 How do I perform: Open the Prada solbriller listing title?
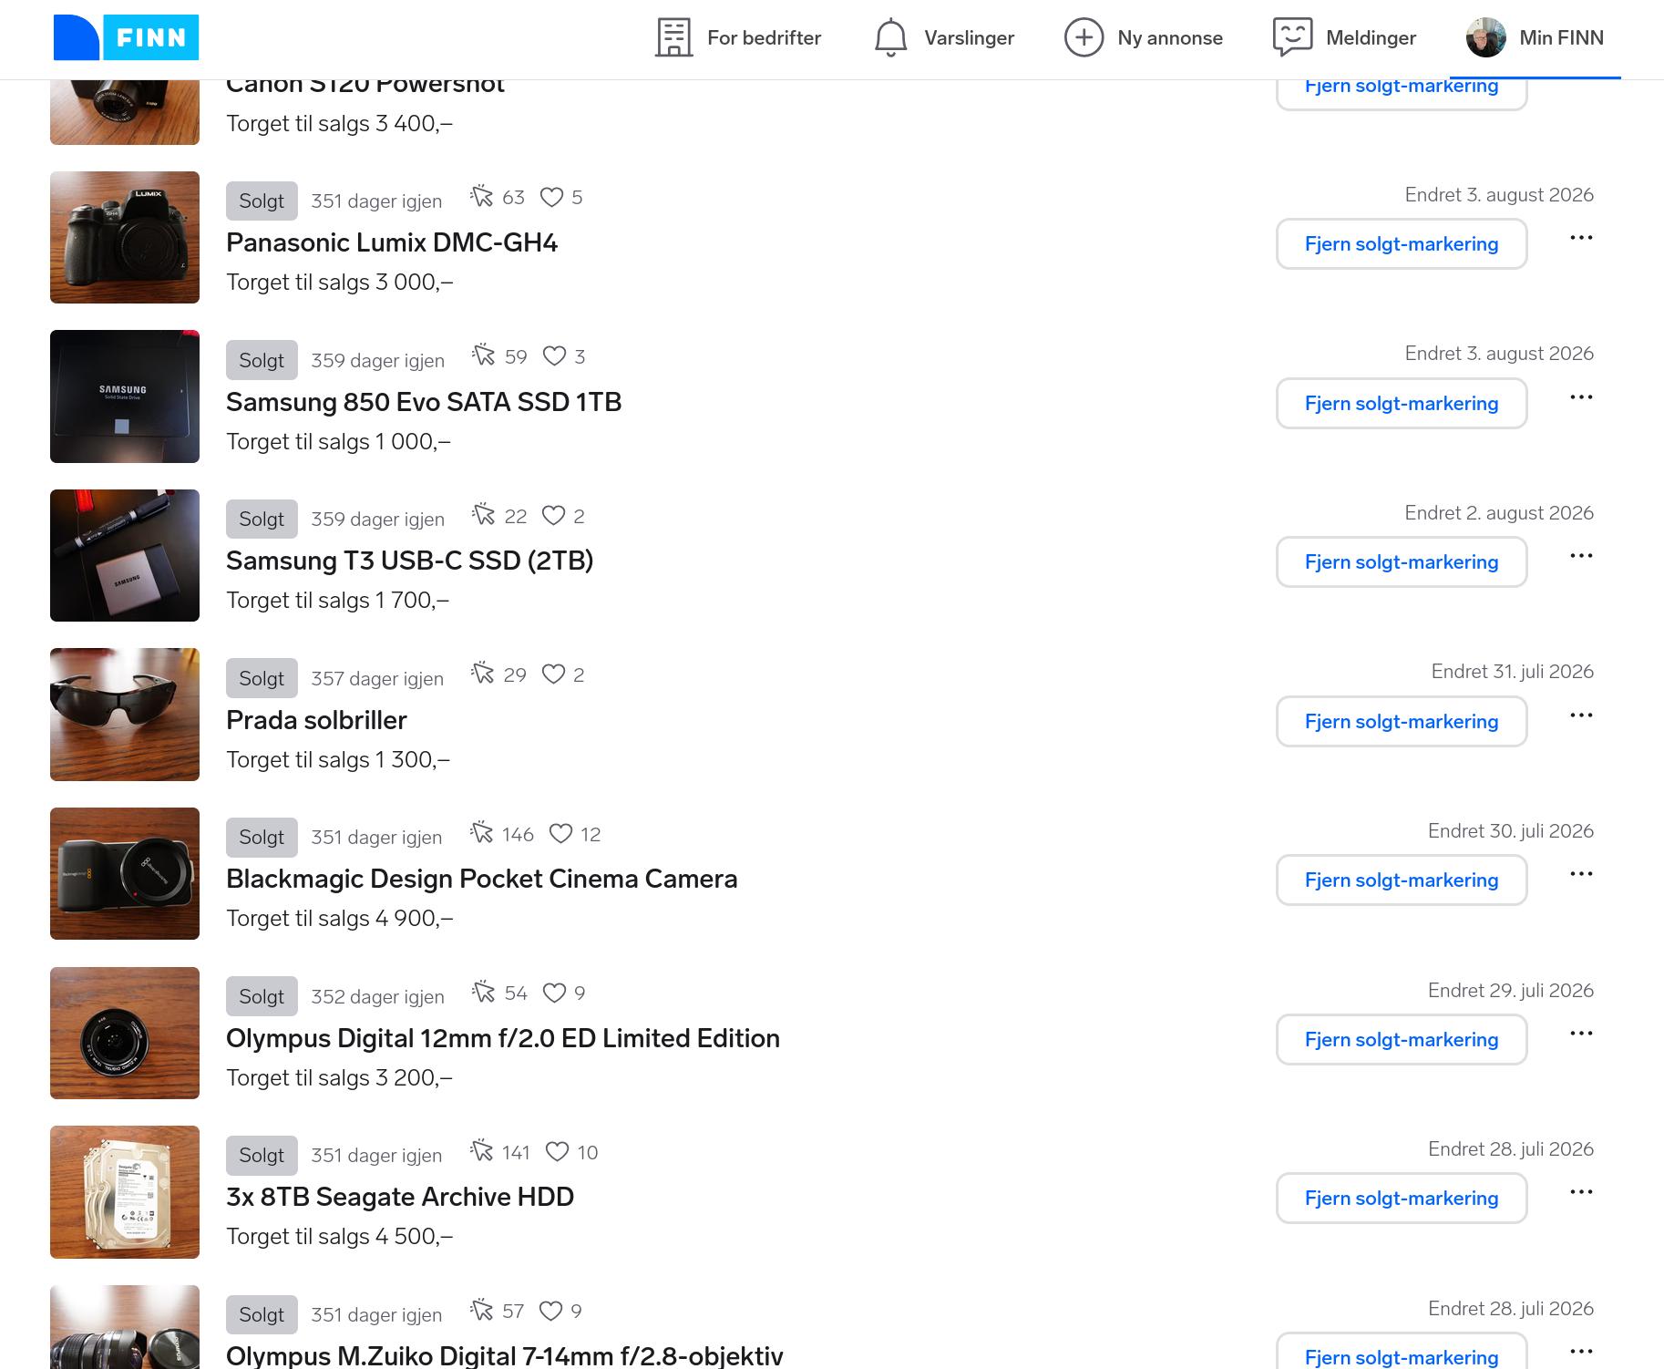point(316,720)
